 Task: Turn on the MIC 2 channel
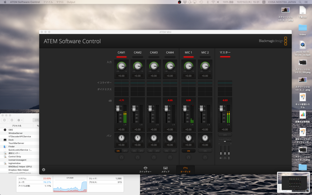(x=205, y=151)
